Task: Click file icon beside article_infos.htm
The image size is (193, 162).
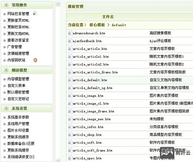Action: pyautogui.click(x=70, y=127)
